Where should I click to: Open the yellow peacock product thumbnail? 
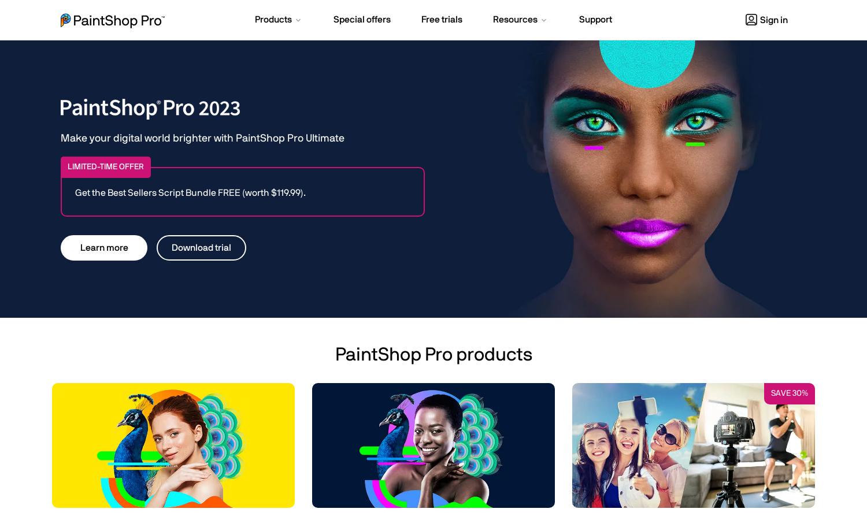pyautogui.click(x=173, y=445)
